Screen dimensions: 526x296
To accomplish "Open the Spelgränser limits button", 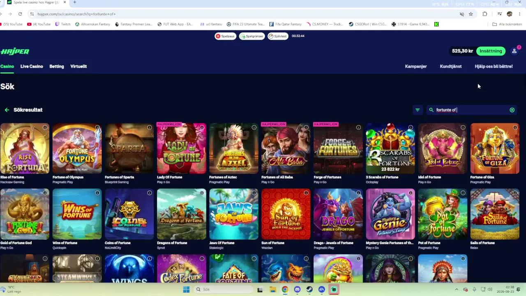I will click(252, 36).
